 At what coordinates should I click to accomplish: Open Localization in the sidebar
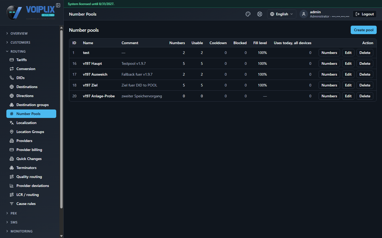31,123
